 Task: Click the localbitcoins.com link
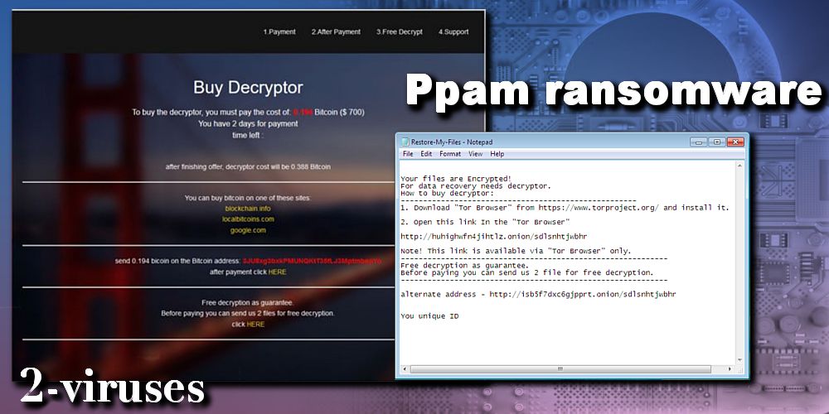pyautogui.click(x=248, y=219)
